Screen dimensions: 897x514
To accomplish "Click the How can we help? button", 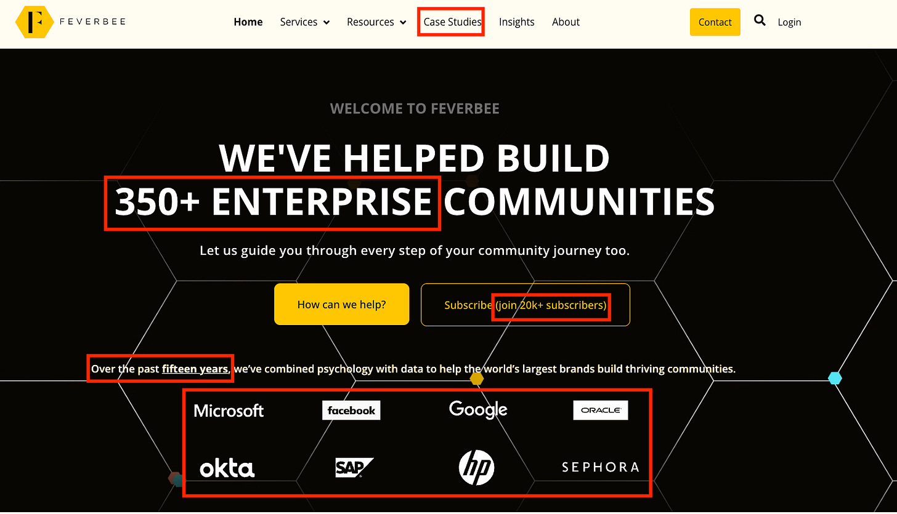I will click(x=342, y=304).
